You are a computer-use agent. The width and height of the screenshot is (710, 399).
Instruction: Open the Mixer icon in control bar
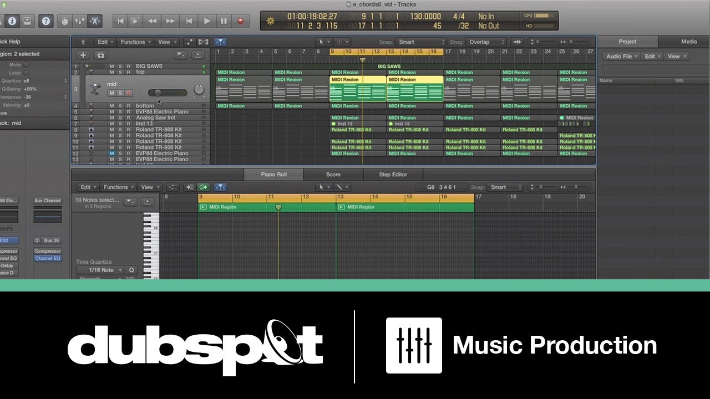(80, 21)
